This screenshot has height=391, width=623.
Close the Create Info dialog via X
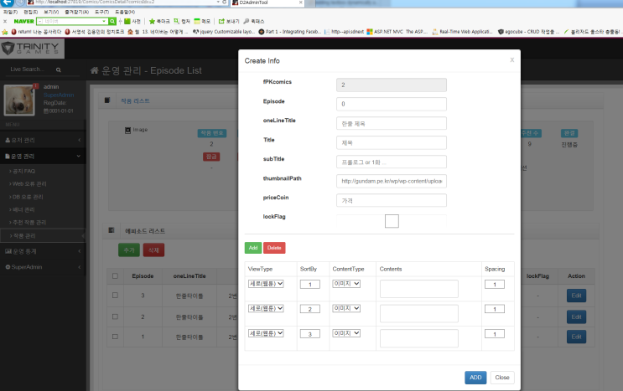pos(511,60)
